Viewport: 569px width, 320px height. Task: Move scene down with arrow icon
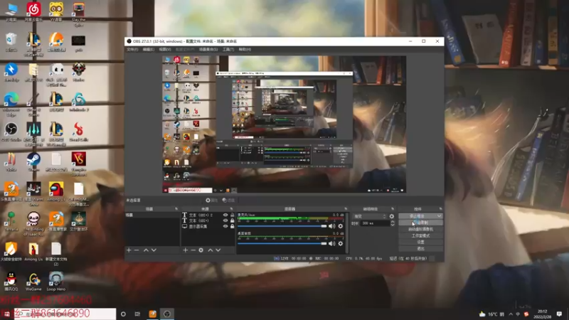tap(154, 250)
